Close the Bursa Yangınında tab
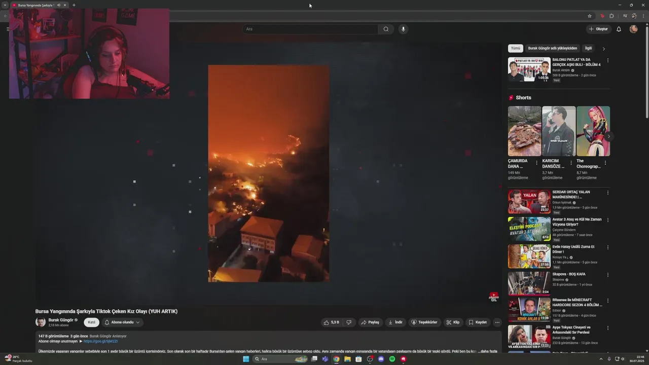 (x=65, y=5)
